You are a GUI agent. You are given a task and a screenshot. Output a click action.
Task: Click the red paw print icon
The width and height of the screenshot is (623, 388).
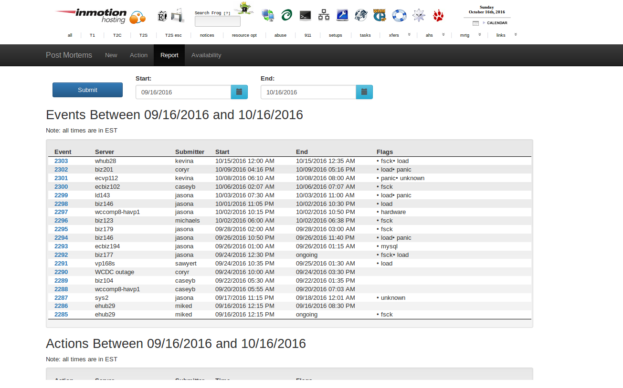(438, 16)
